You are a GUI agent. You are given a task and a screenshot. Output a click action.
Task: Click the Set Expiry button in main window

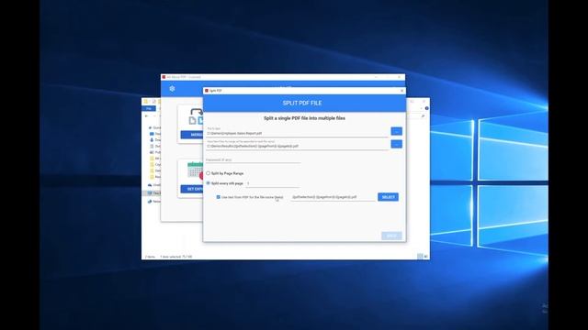tap(192, 189)
